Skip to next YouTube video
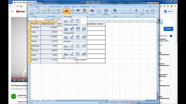 coord(19,80)
